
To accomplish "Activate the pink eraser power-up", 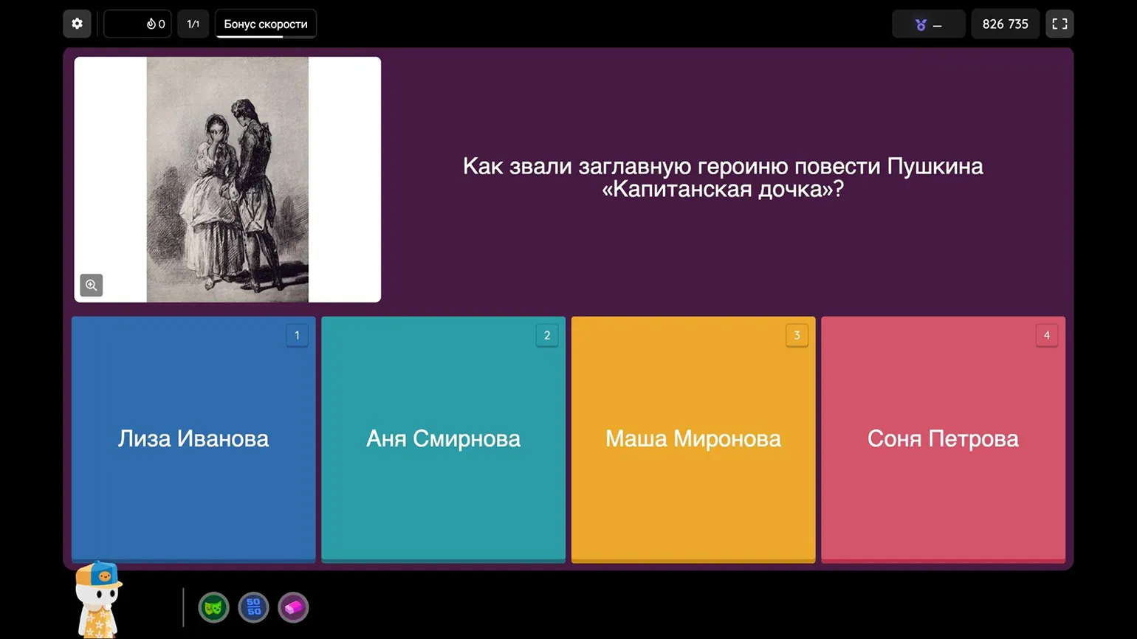I will (x=293, y=607).
